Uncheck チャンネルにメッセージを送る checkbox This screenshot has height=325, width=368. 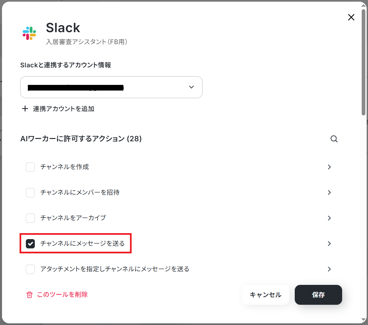coord(30,243)
